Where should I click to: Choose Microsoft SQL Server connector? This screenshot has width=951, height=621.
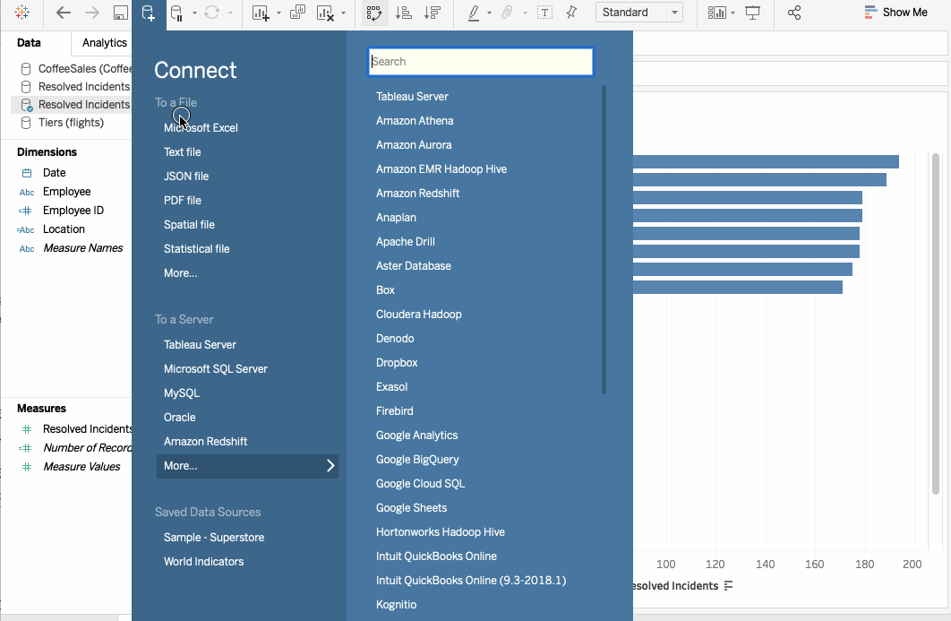[x=215, y=369]
